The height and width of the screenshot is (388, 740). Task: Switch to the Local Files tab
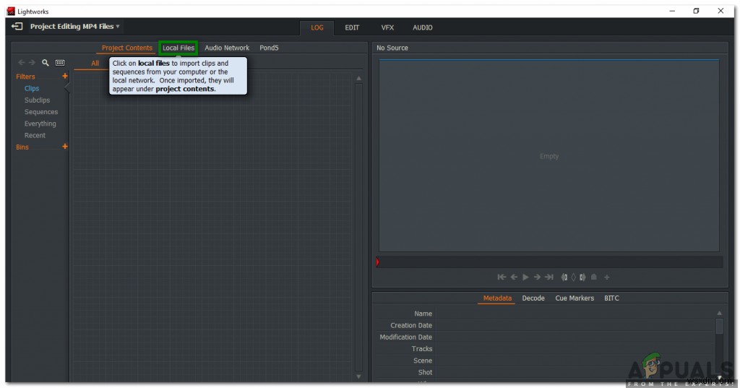(x=178, y=48)
